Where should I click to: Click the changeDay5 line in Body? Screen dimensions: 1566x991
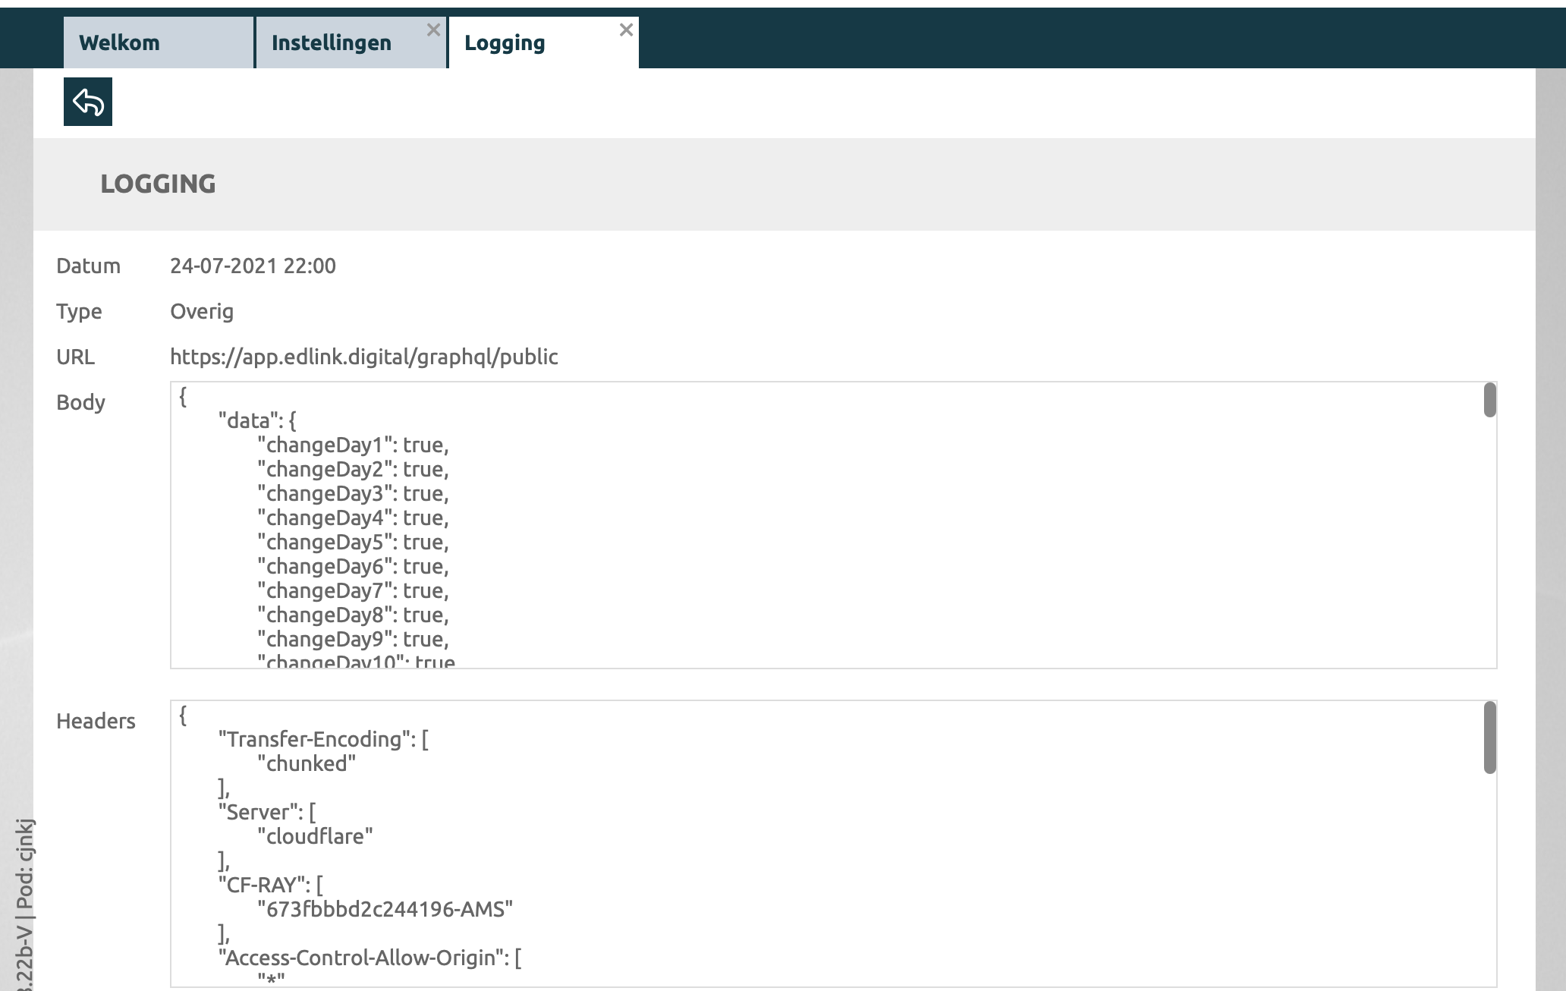353,543
